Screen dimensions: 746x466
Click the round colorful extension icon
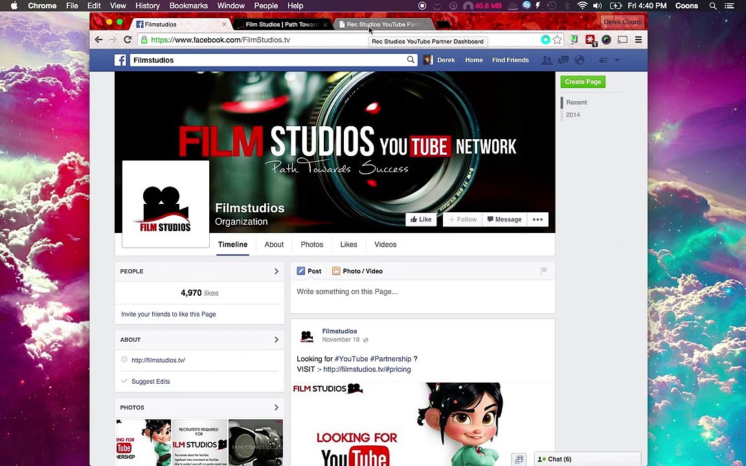[x=606, y=40]
